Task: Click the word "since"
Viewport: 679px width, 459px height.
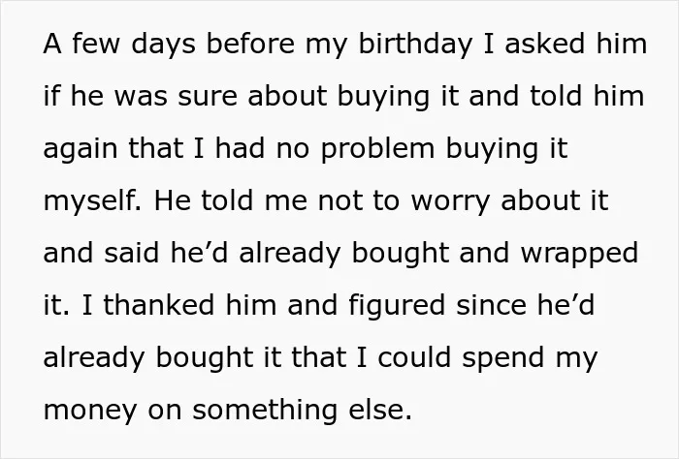Action: (492, 305)
